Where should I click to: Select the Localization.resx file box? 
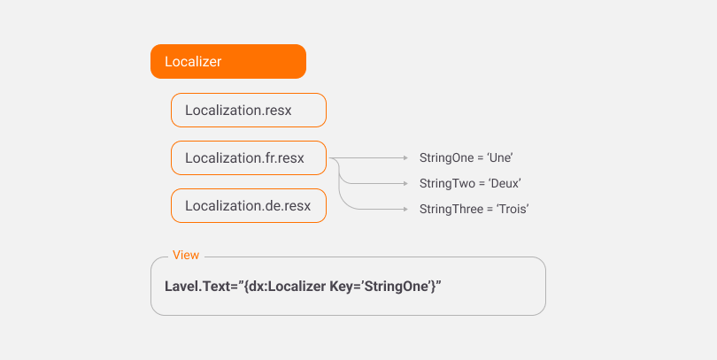point(249,111)
